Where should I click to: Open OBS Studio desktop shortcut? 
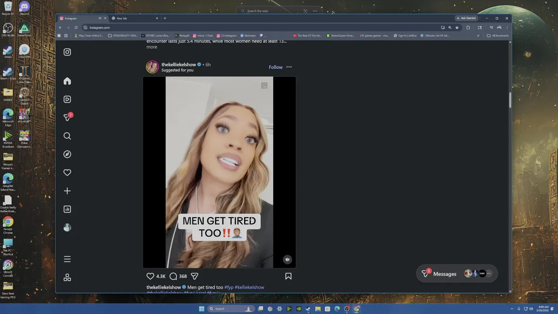(8, 30)
